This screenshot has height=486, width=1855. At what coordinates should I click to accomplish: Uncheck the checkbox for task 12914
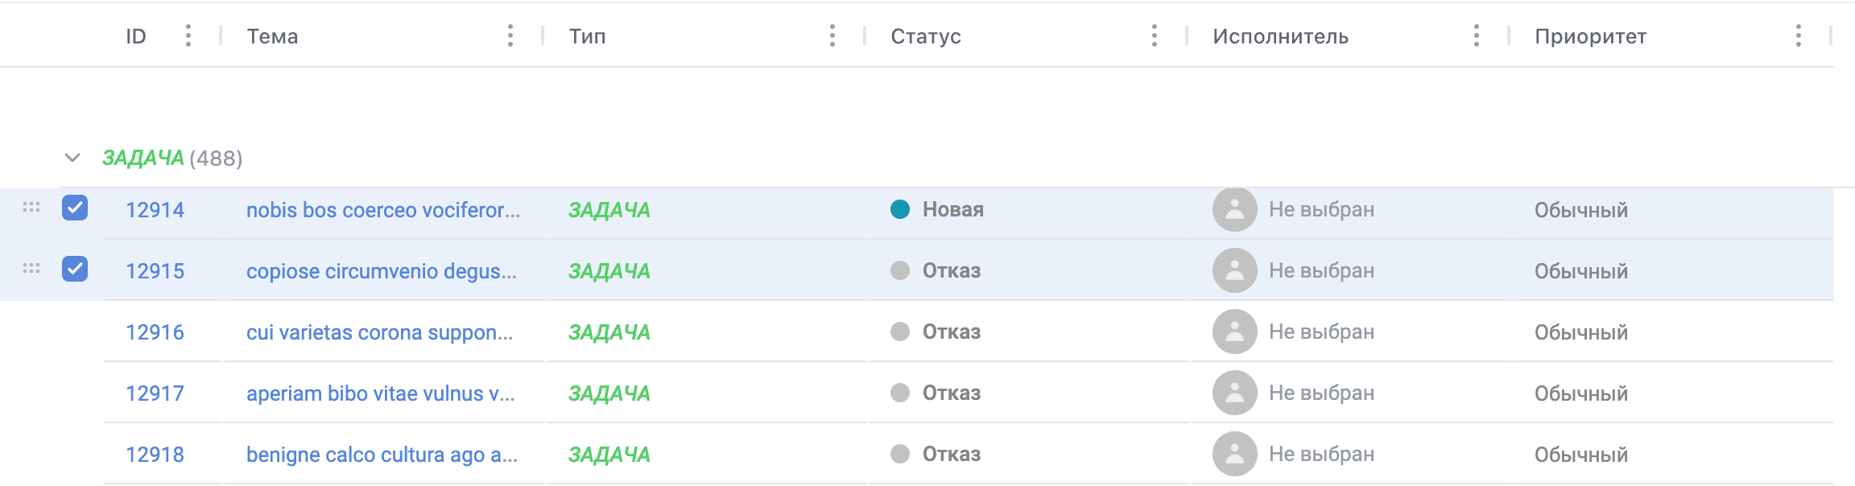[75, 208]
